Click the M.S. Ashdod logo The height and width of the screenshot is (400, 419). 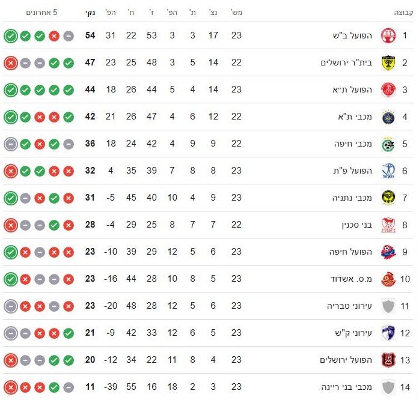coord(389,279)
